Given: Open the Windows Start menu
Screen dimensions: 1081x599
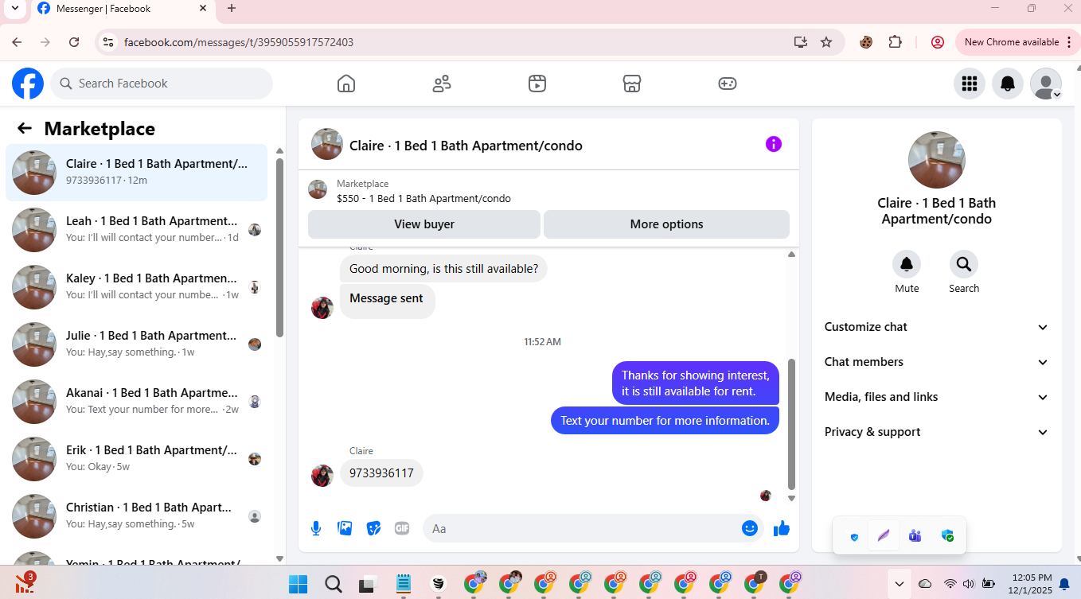Looking at the screenshot, I should coord(298,584).
